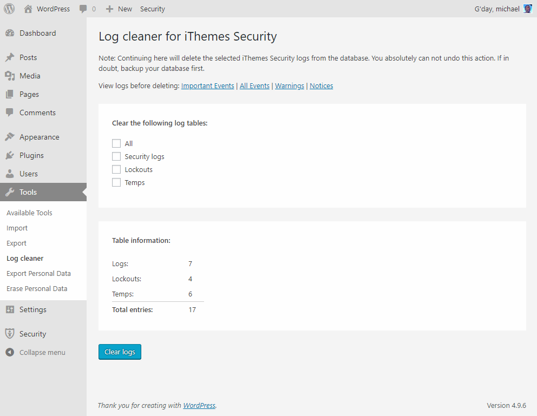Open the Media menu label

click(x=30, y=76)
